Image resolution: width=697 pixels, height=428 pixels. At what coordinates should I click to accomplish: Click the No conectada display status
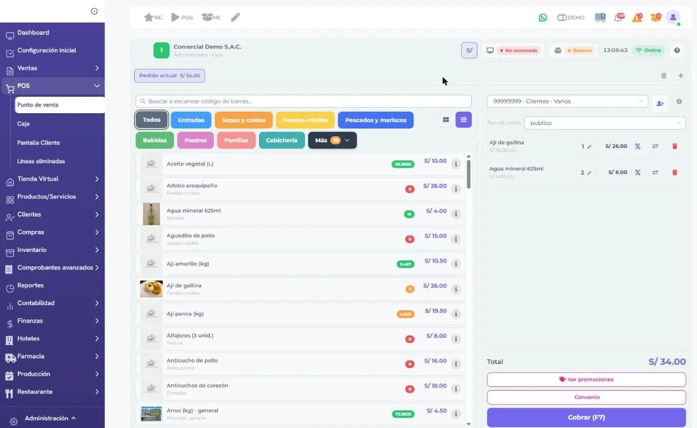(513, 50)
